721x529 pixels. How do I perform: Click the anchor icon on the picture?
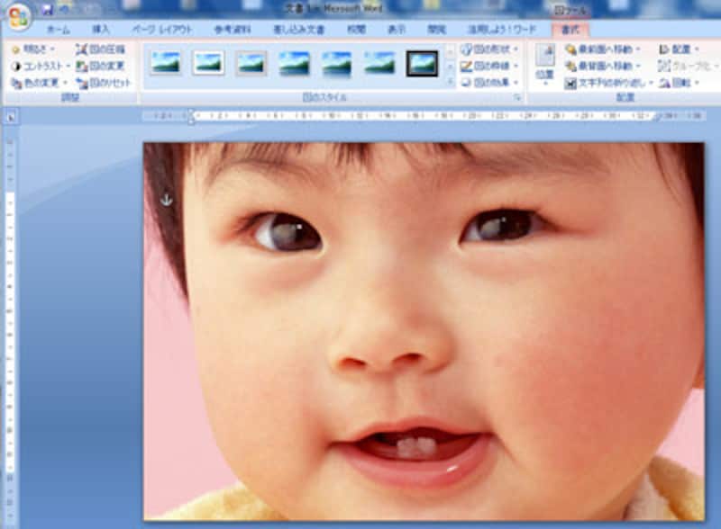point(167,200)
